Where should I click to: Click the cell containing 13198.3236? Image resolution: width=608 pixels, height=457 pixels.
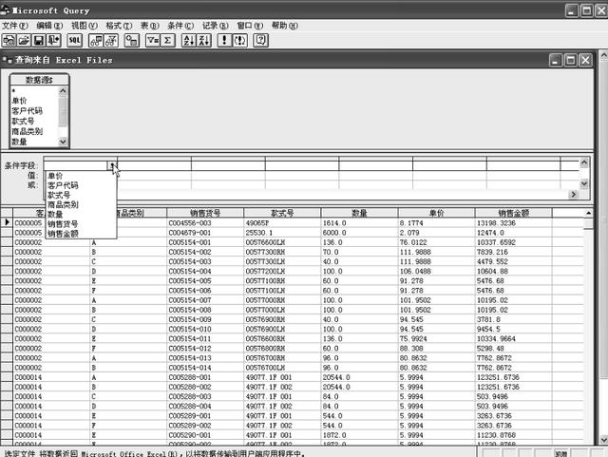tap(513, 223)
